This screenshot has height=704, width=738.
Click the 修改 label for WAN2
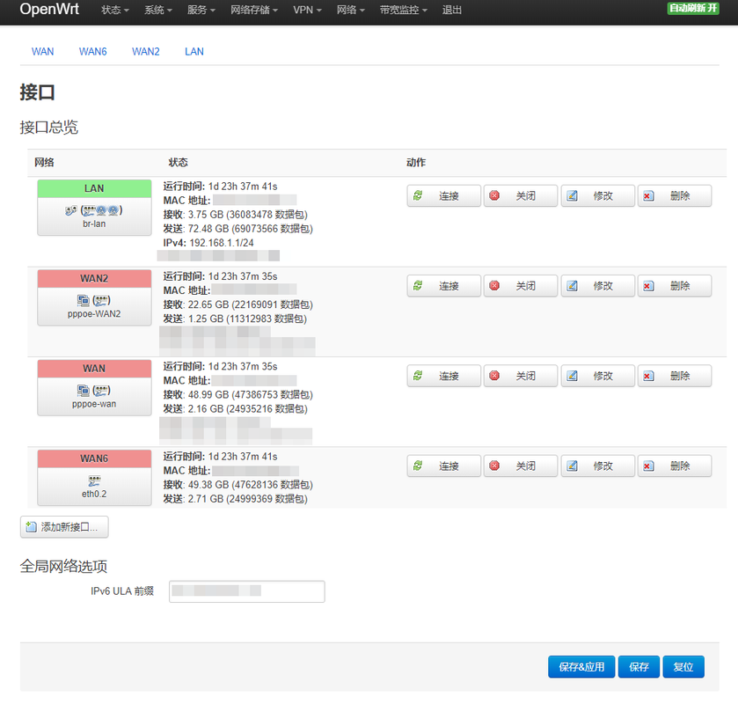click(x=603, y=286)
